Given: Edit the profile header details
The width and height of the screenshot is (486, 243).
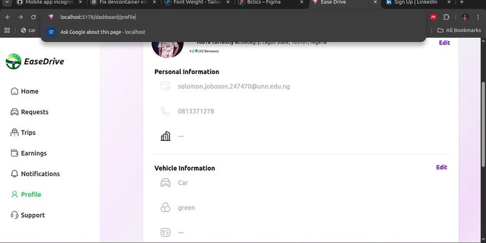Looking at the screenshot, I should [444, 43].
